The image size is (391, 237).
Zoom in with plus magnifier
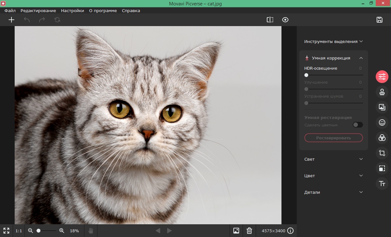(x=62, y=231)
